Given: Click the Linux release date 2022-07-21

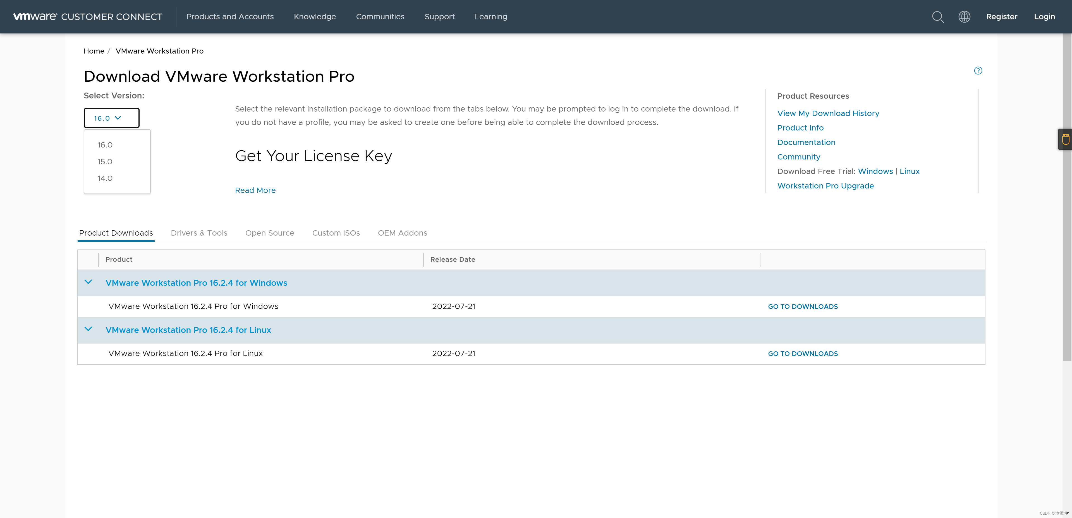Looking at the screenshot, I should [454, 353].
